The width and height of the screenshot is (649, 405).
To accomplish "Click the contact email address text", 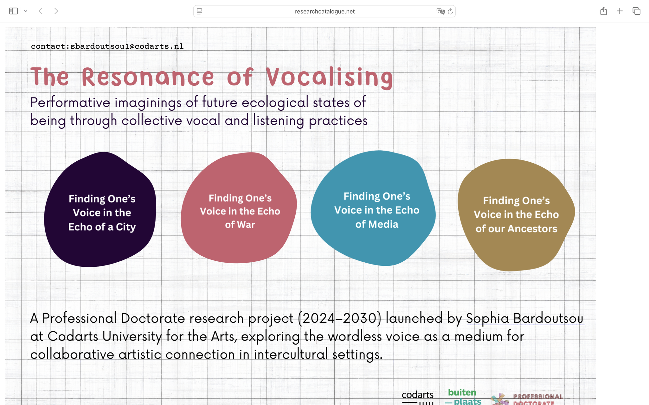I will 127,46.
